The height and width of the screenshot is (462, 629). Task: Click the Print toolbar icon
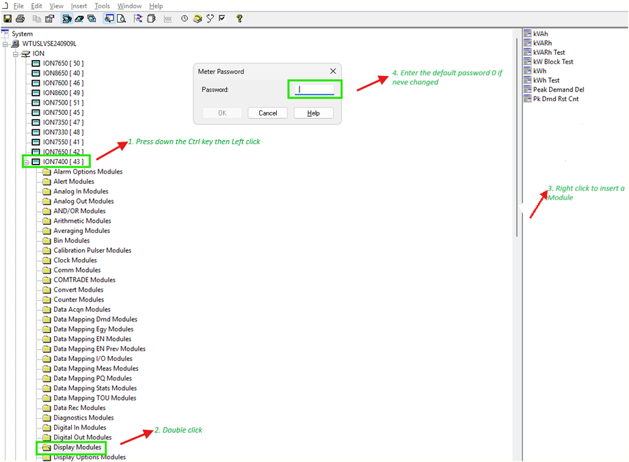pyautogui.click(x=20, y=18)
